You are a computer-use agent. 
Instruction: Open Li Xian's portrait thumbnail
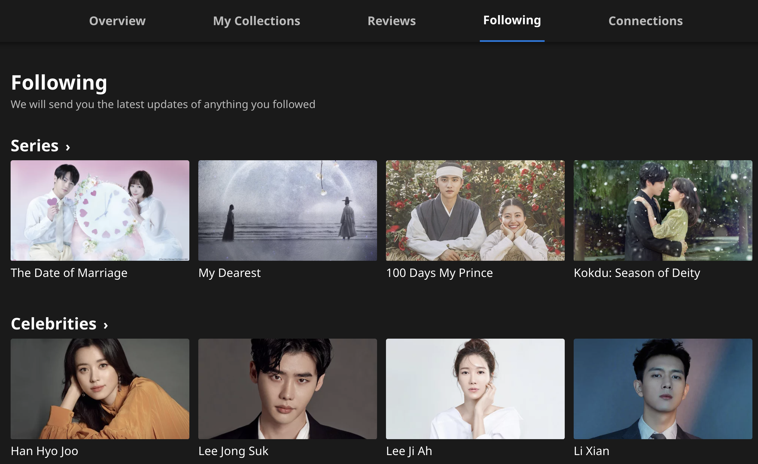(663, 389)
